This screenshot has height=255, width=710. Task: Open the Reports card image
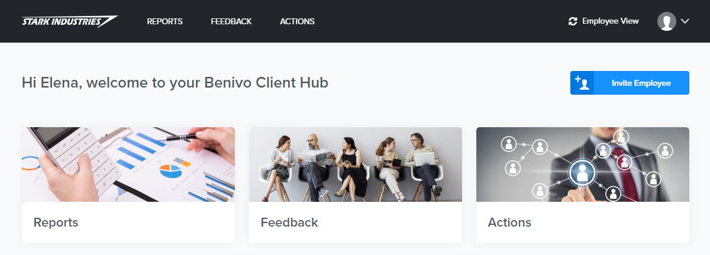(x=128, y=164)
